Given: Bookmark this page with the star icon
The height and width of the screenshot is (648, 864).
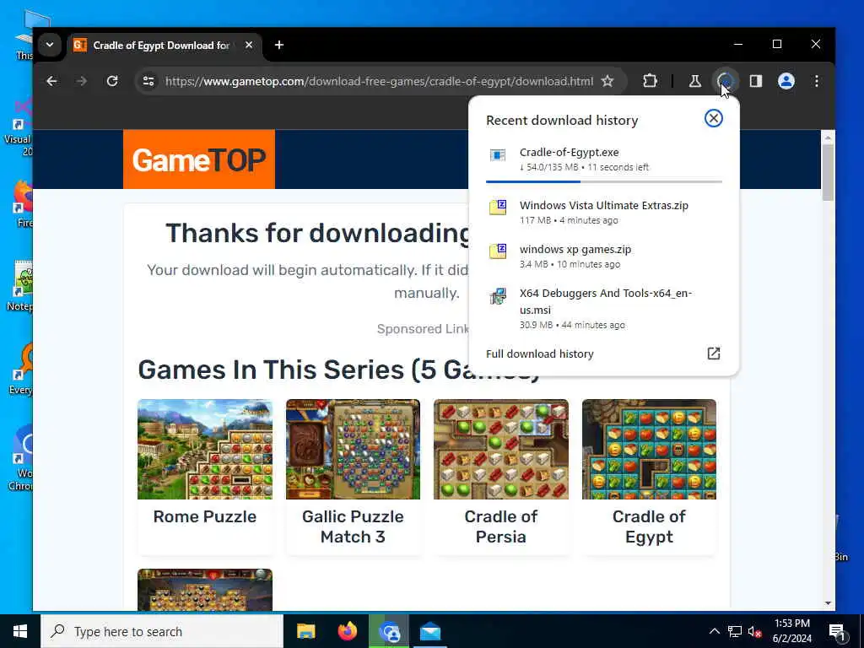Looking at the screenshot, I should point(607,81).
